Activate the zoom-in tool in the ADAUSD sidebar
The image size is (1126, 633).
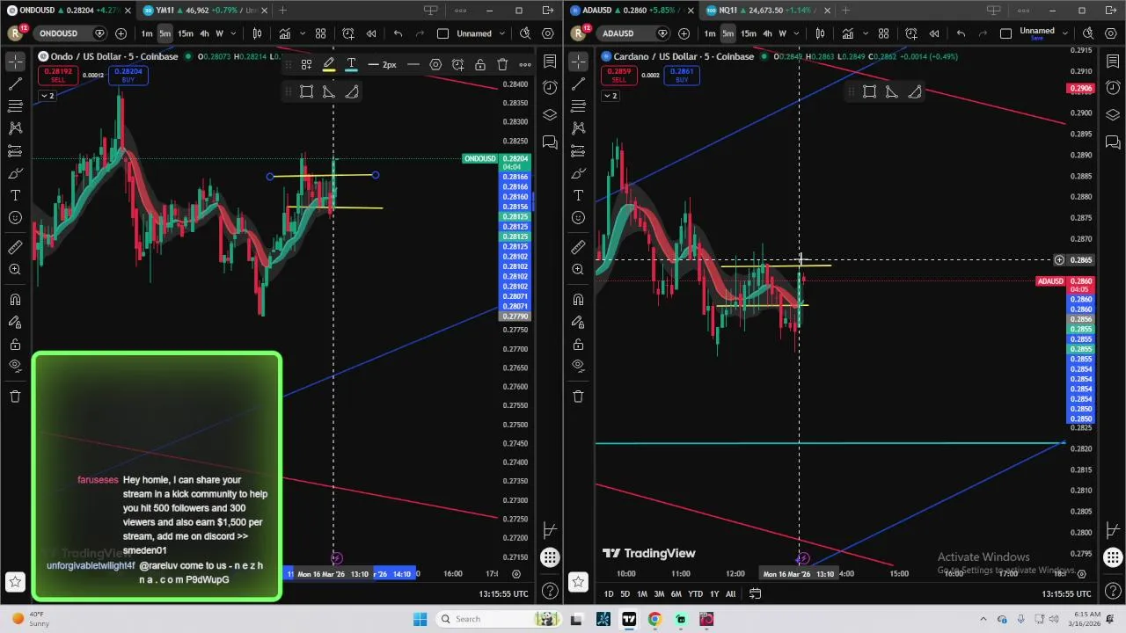(x=578, y=270)
